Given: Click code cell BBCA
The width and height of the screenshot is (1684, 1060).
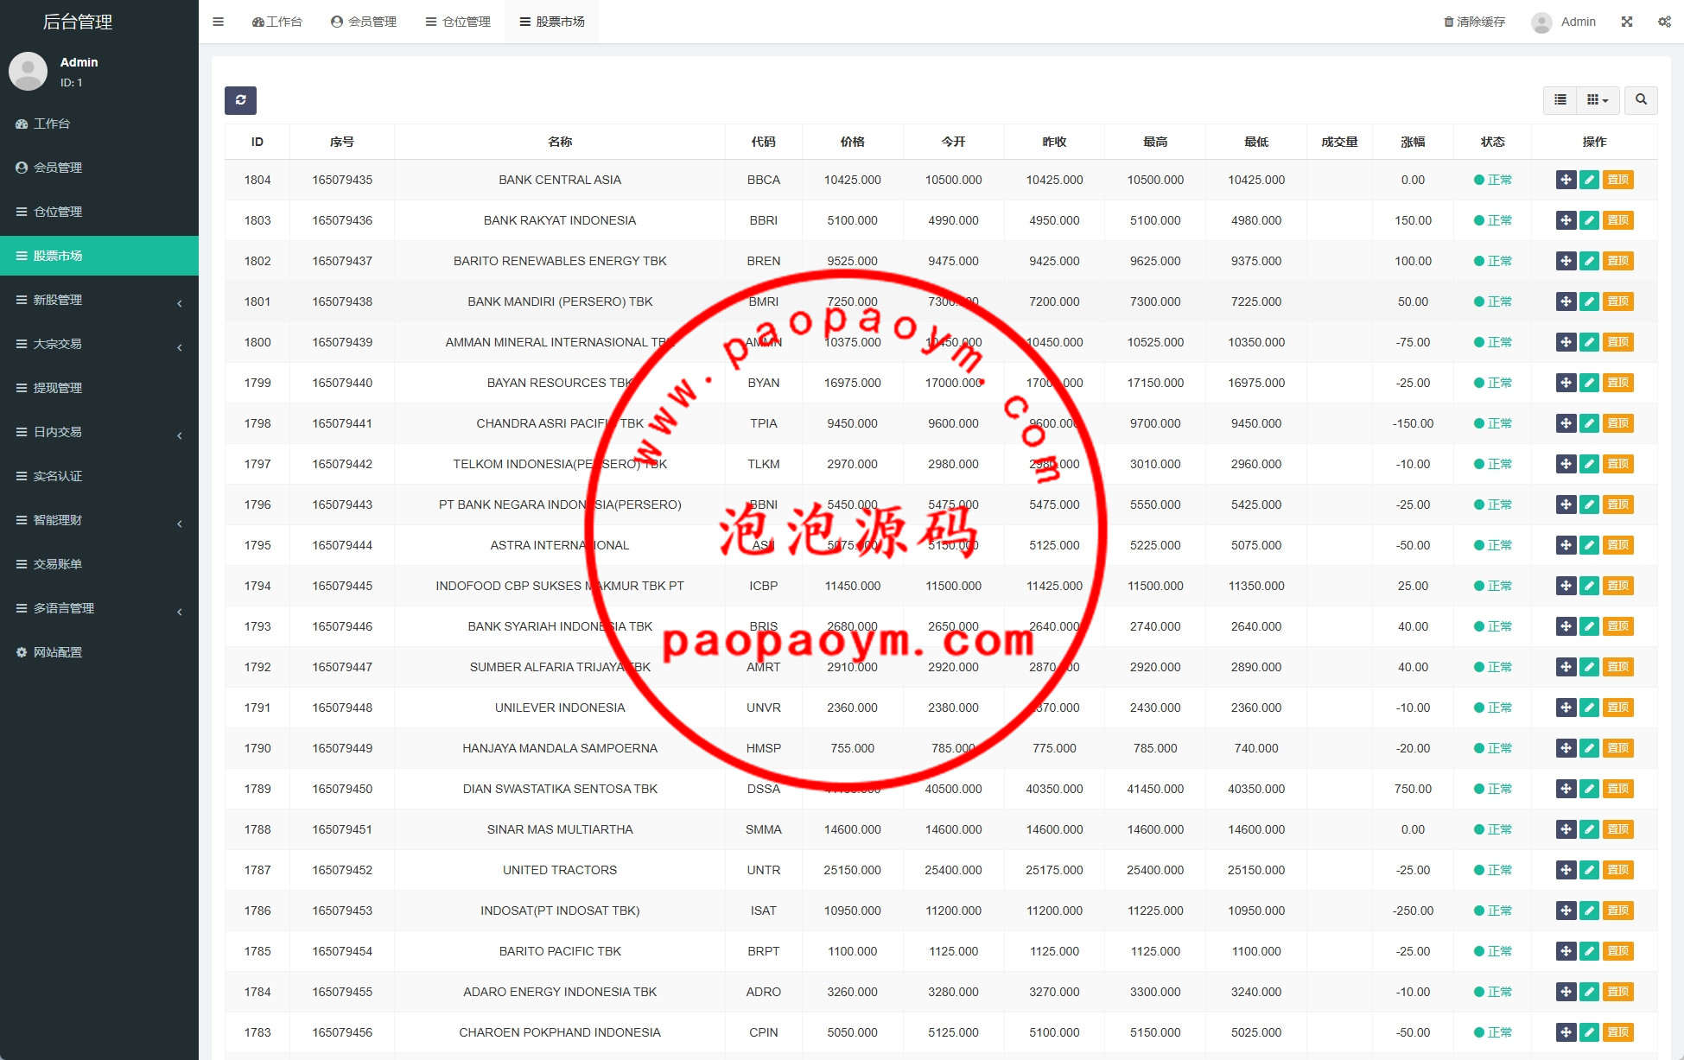Looking at the screenshot, I should pyautogui.click(x=764, y=180).
